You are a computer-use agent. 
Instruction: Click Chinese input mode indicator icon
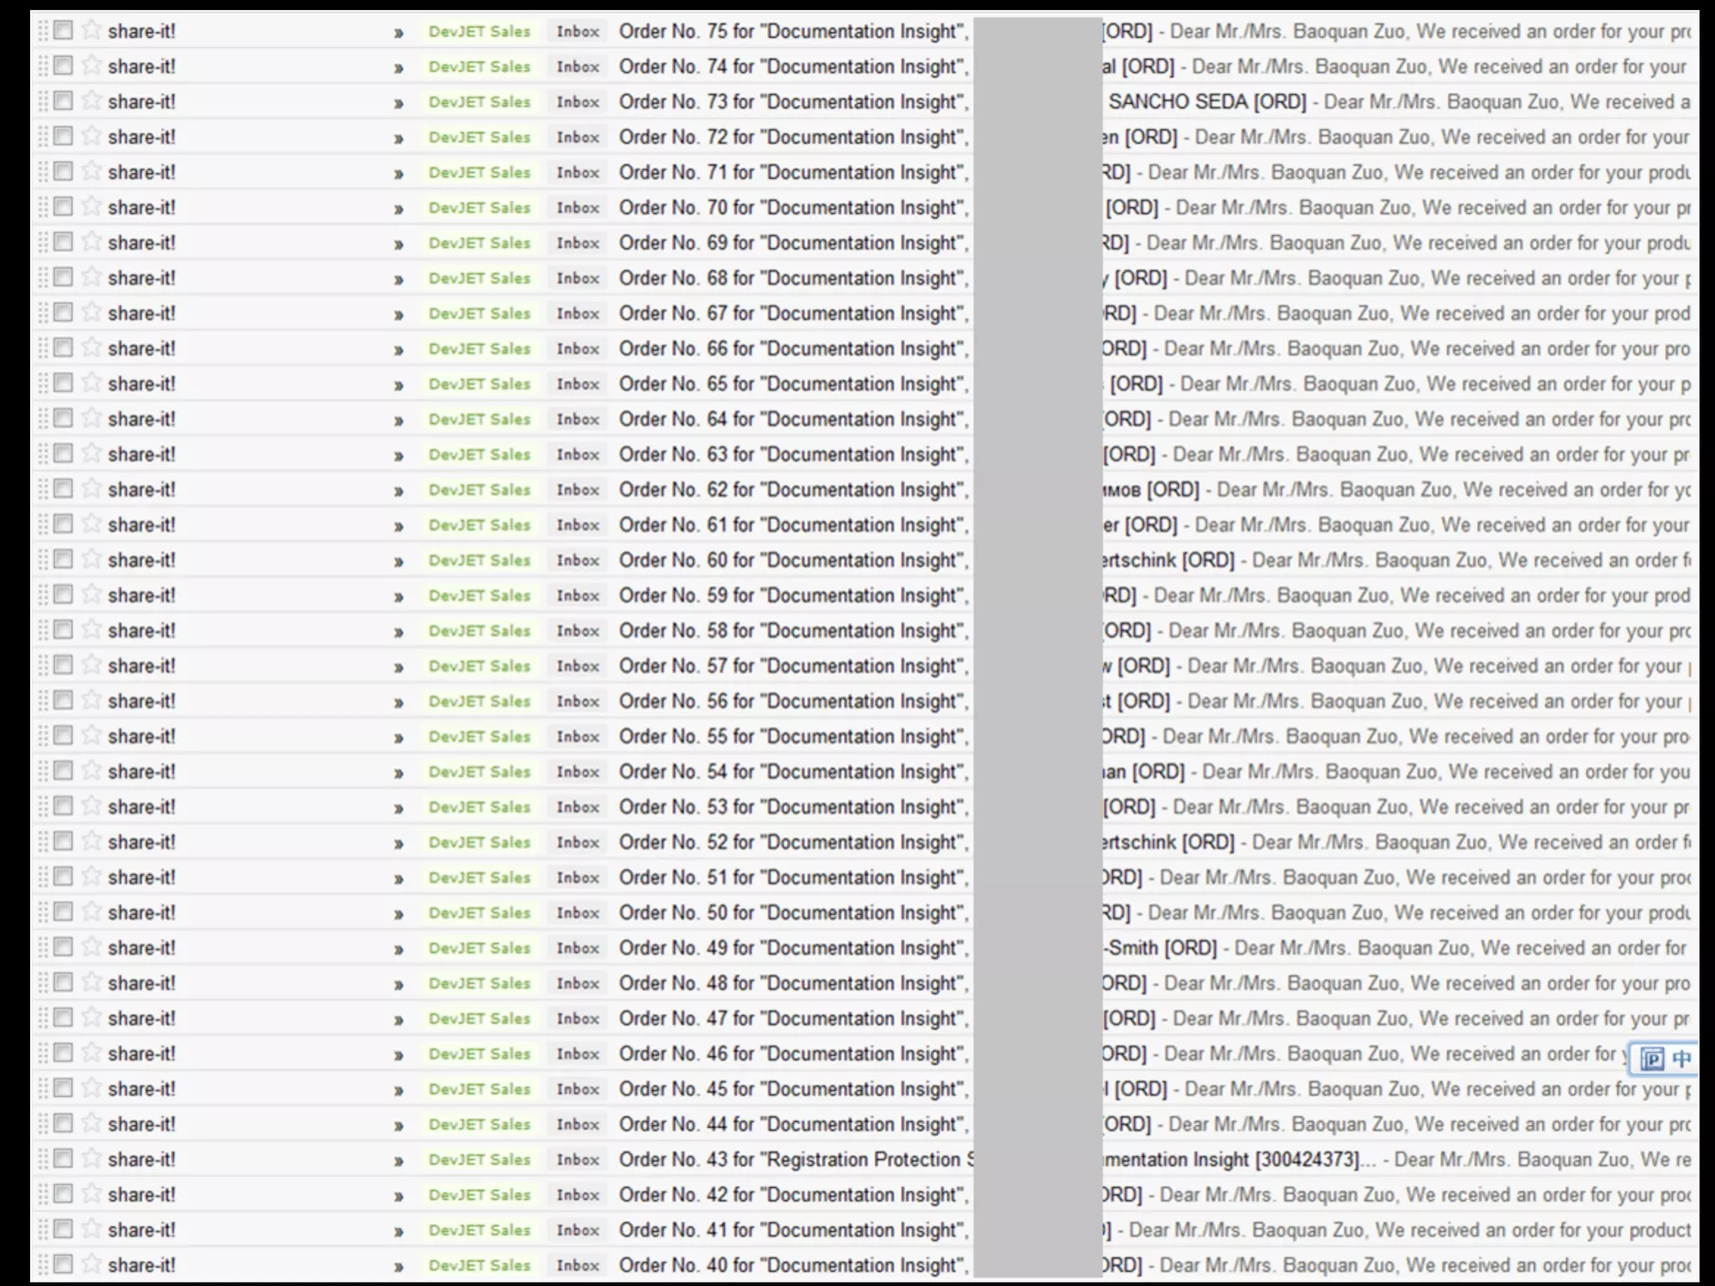click(1681, 1059)
